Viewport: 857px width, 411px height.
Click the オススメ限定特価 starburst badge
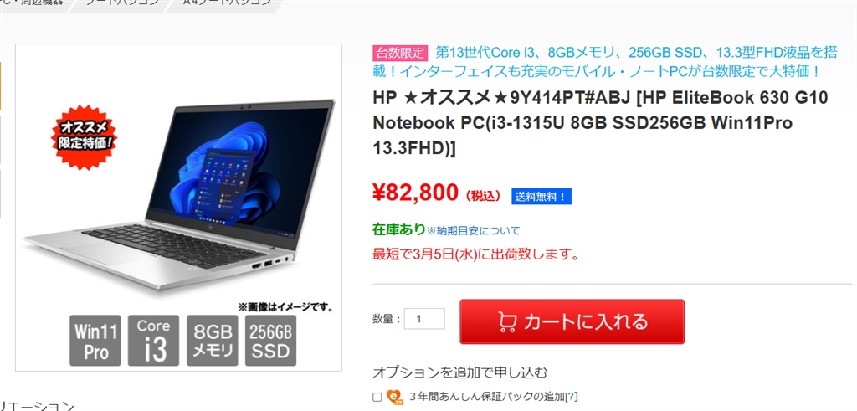(85, 136)
